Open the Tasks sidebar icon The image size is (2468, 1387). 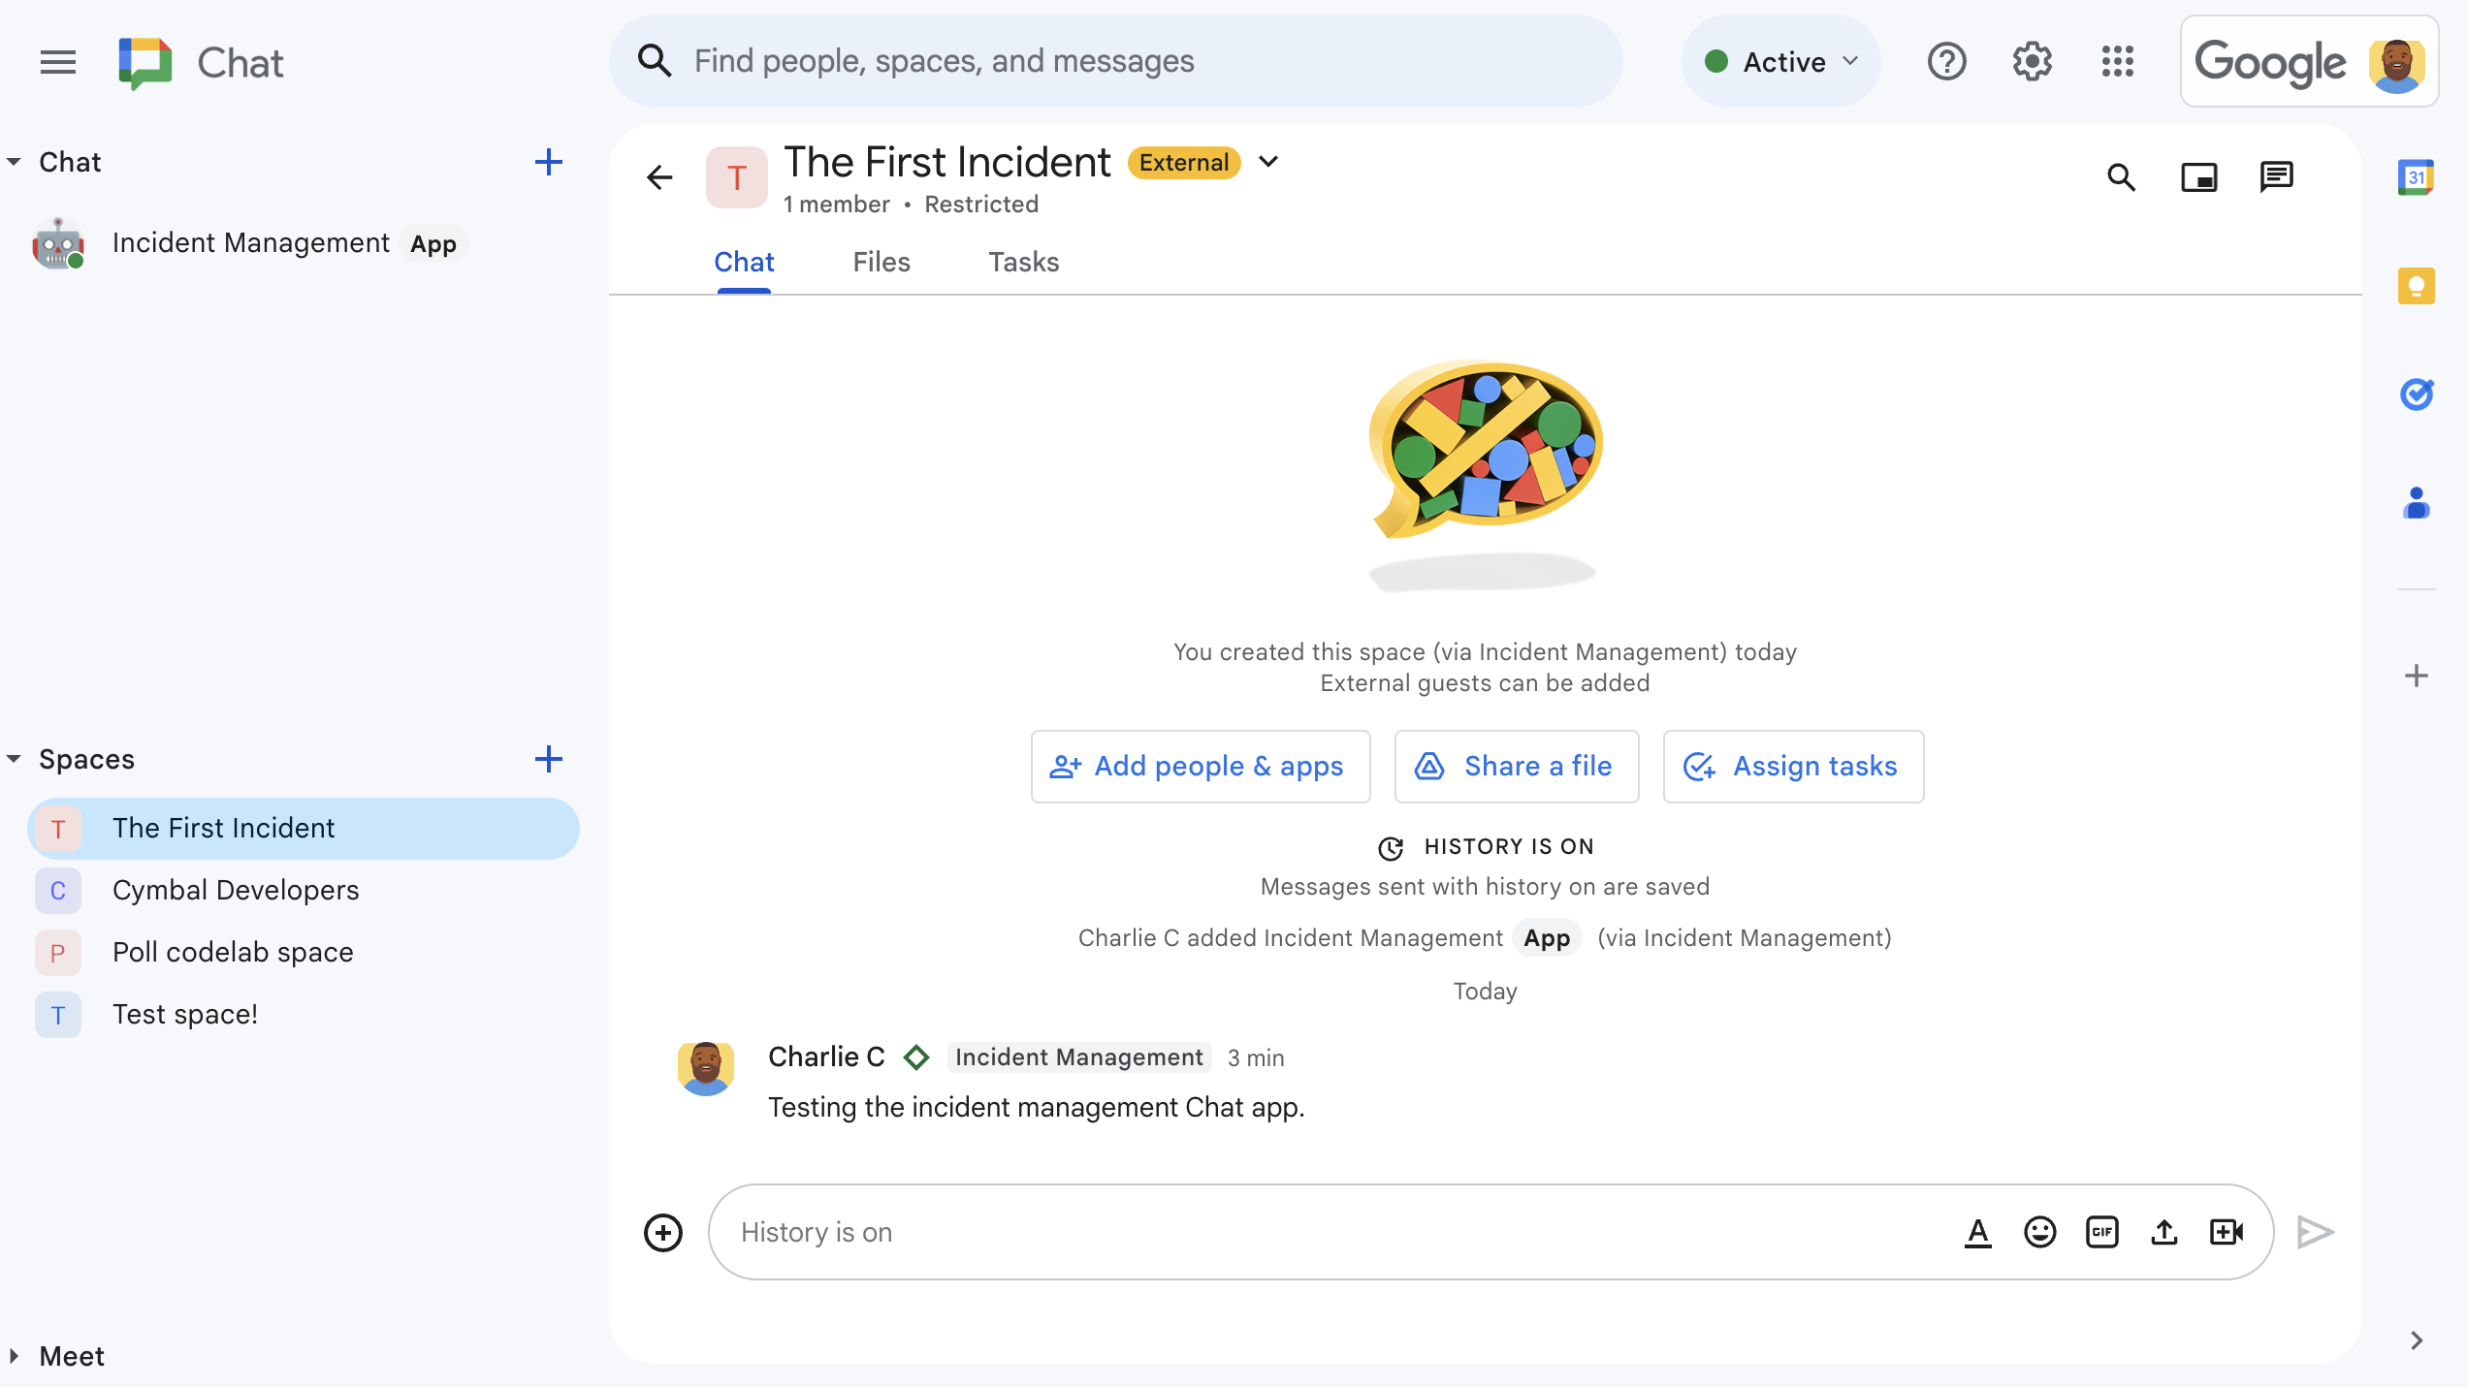coord(2416,390)
